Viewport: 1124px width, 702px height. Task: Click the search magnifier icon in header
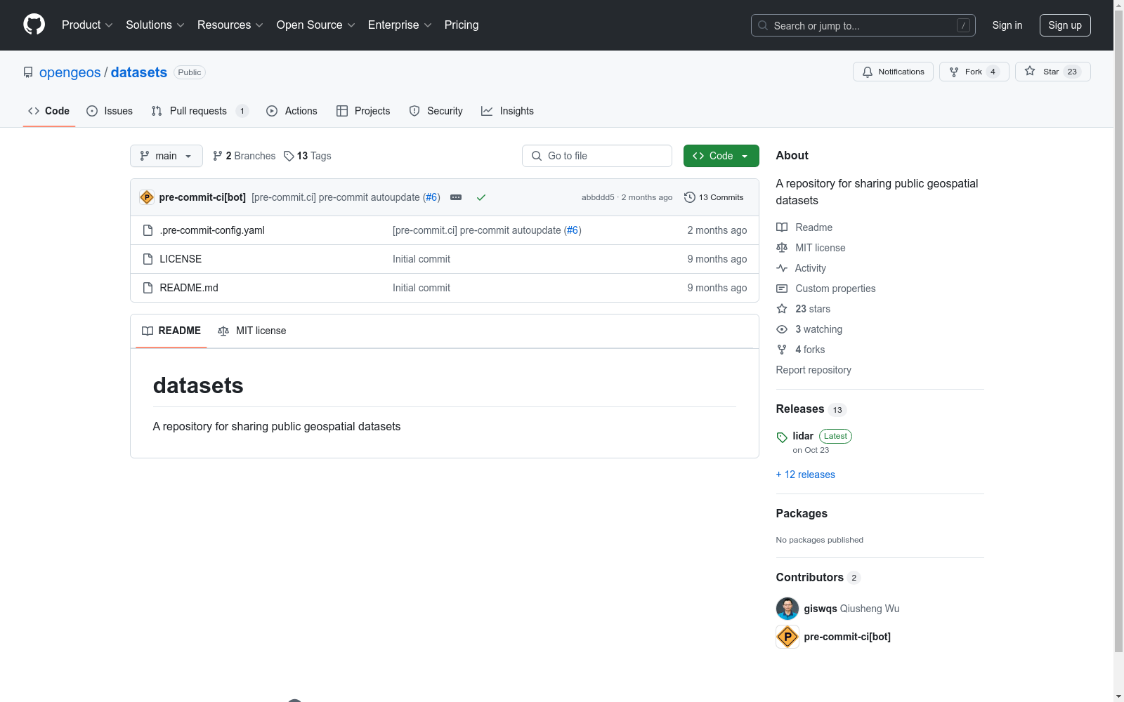pos(763,25)
